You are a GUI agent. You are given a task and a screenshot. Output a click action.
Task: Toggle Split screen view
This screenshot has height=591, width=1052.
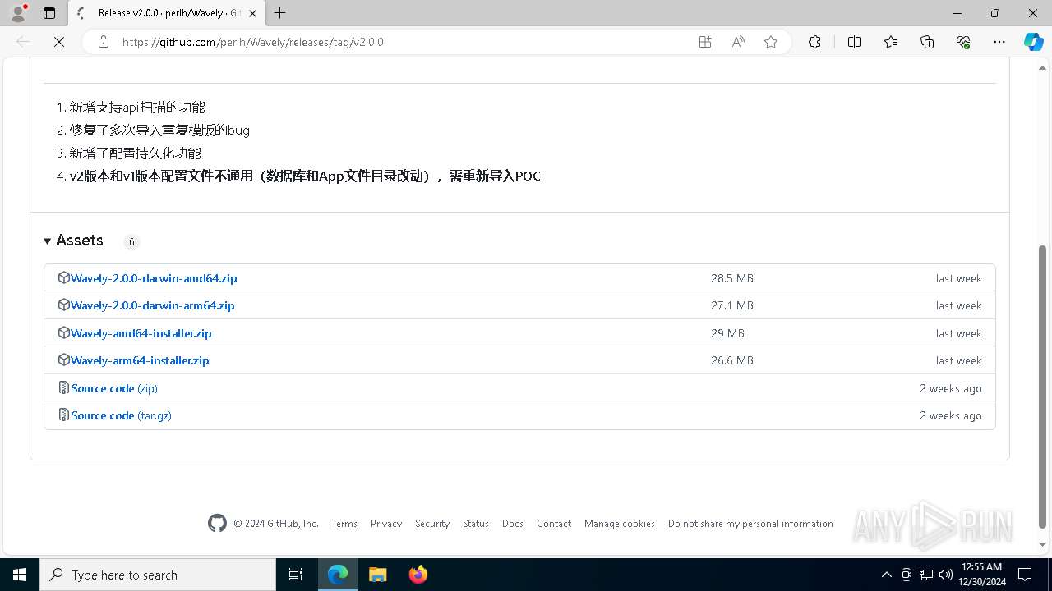point(854,42)
